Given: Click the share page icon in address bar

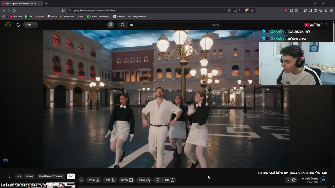Looking at the screenshot, I should pos(235,10).
